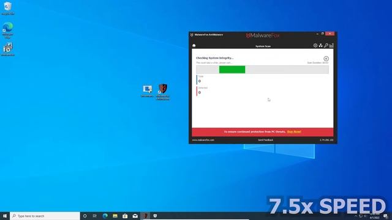Open the reports chart icon
This screenshot has height=220, width=392.
[331, 45]
